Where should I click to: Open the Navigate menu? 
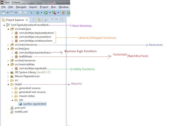(21, 7)
